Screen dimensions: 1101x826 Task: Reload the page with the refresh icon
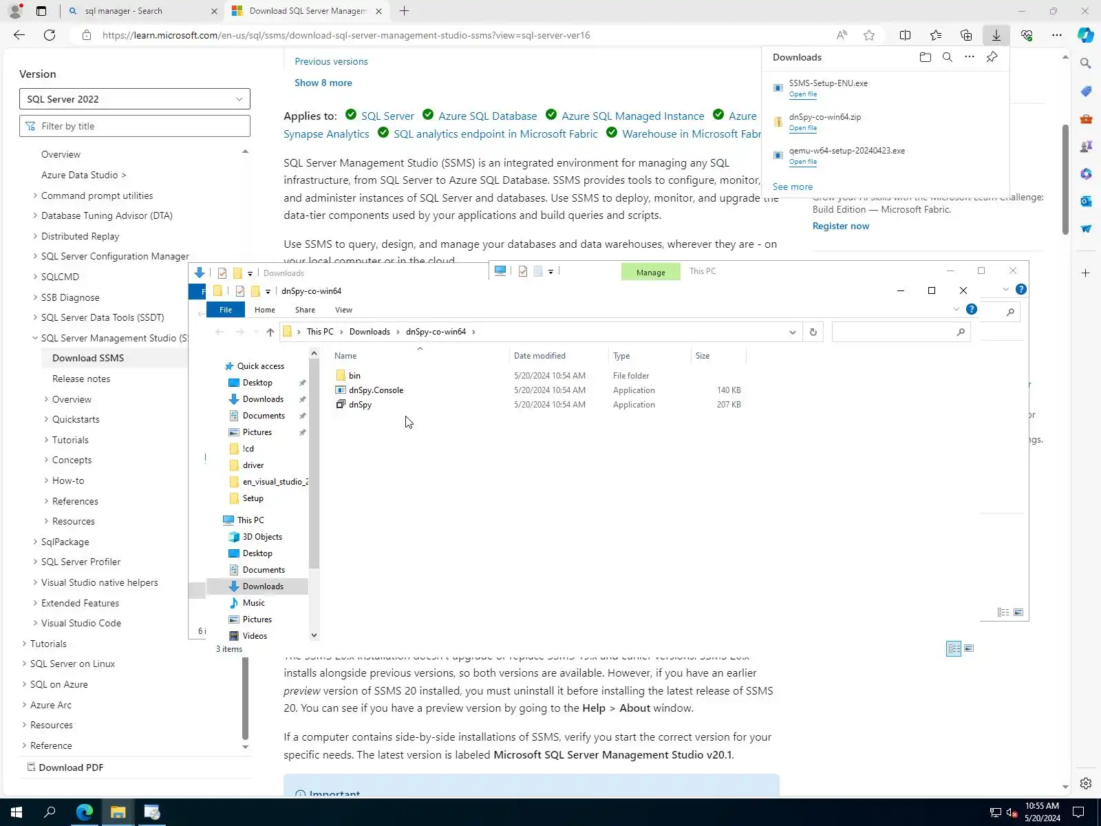(50, 35)
